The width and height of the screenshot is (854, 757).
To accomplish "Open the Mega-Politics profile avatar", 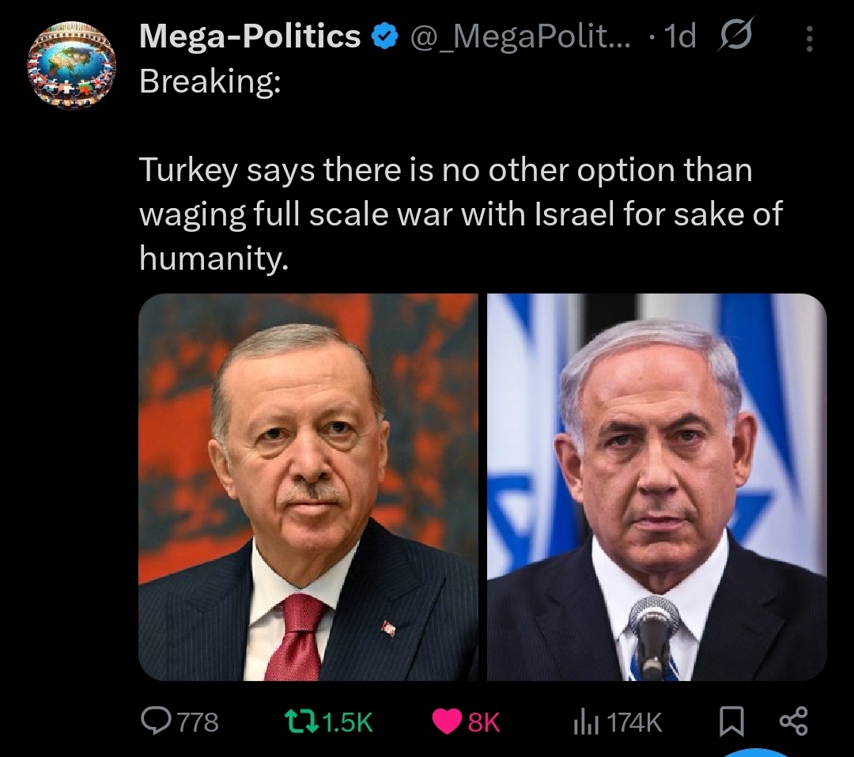I will [x=71, y=66].
